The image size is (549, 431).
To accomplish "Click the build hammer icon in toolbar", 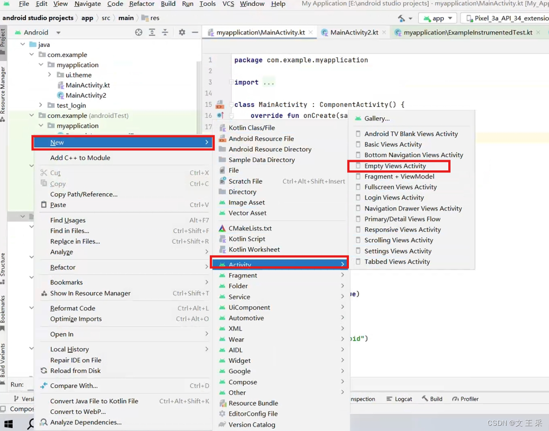I will tap(401, 18).
